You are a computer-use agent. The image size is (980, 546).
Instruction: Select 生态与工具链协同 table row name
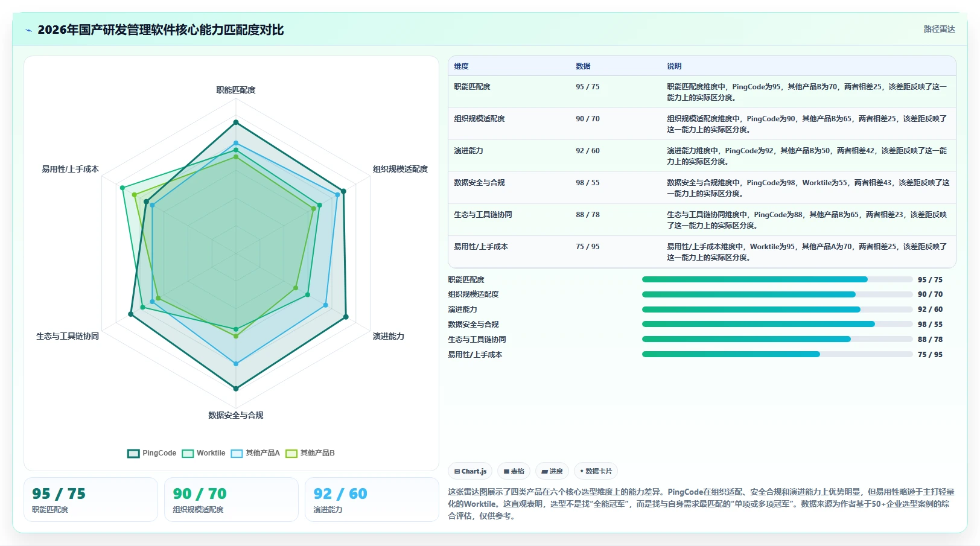(x=483, y=215)
